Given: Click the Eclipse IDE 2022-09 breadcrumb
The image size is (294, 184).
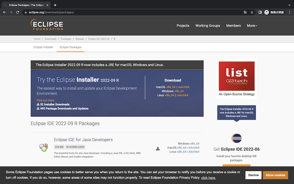Looking at the screenshot, I should point(99,39).
